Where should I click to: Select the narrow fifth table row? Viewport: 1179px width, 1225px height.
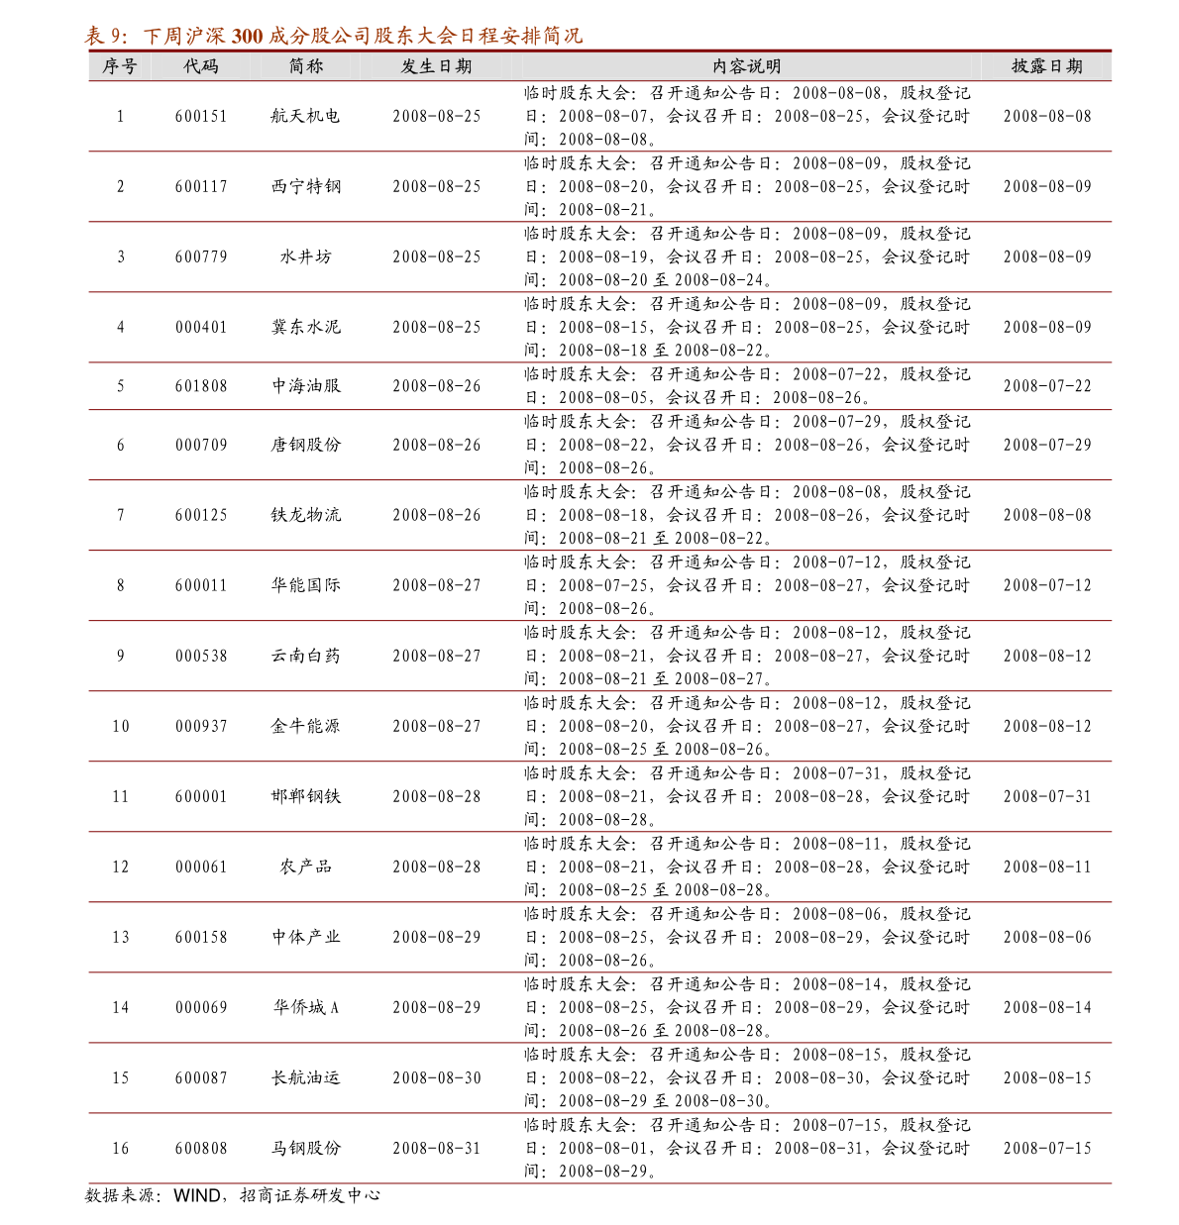pos(599,386)
